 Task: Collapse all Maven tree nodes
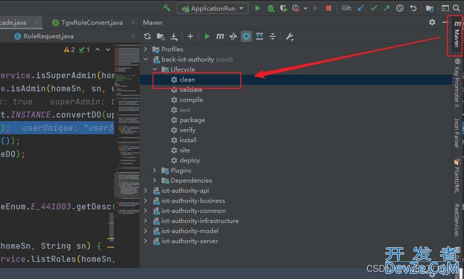(273, 36)
